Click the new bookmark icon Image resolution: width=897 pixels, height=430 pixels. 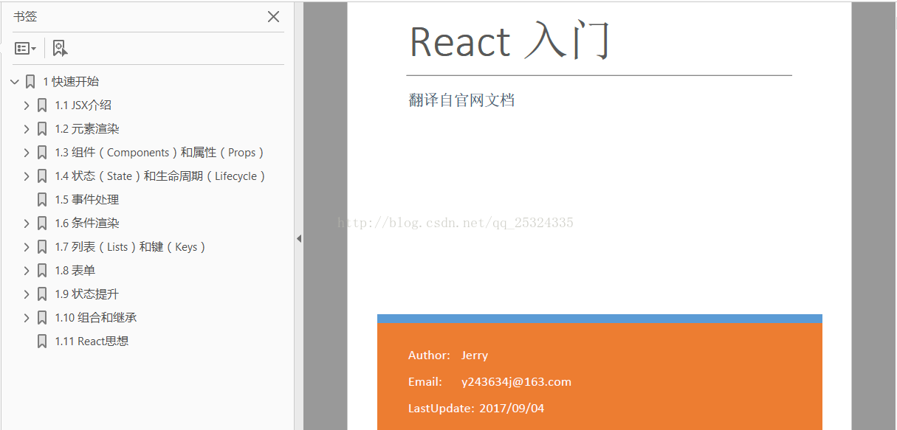[x=60, y=49]
